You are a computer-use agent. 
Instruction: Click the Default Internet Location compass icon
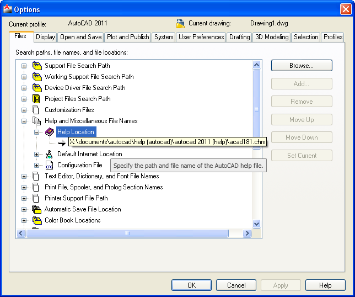(x=49, y=154)
